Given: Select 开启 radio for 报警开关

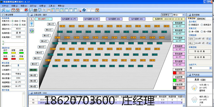Looking at the screenshot, I should pos(13,25).
